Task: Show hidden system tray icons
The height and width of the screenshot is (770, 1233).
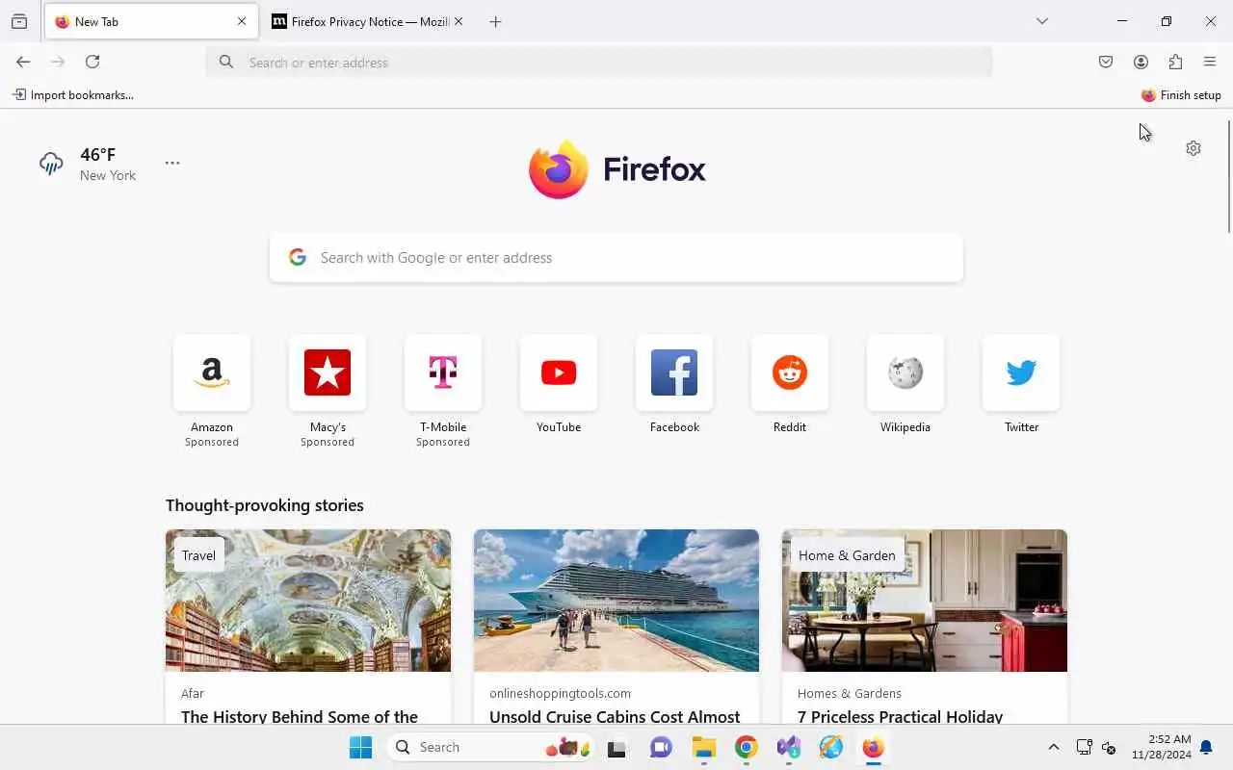Action: (1053, 747)
